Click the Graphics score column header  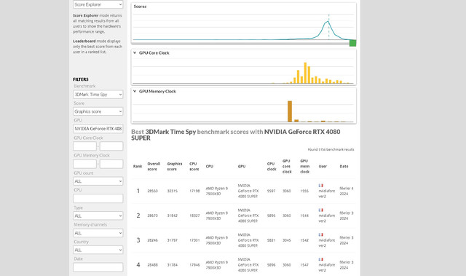tap(175, 166)
